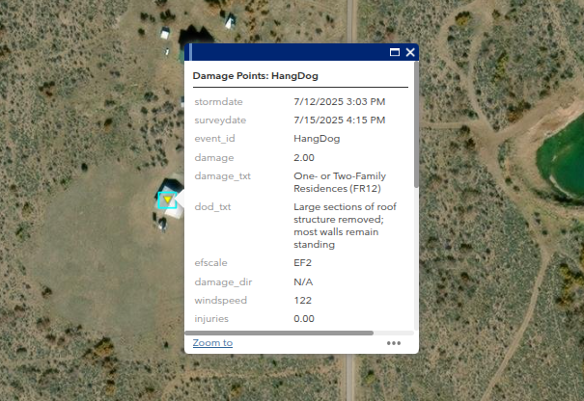This screenshot has width=584, height=401.
Task: Close the Damage Points popup
Action: click(x=410, y=52)
